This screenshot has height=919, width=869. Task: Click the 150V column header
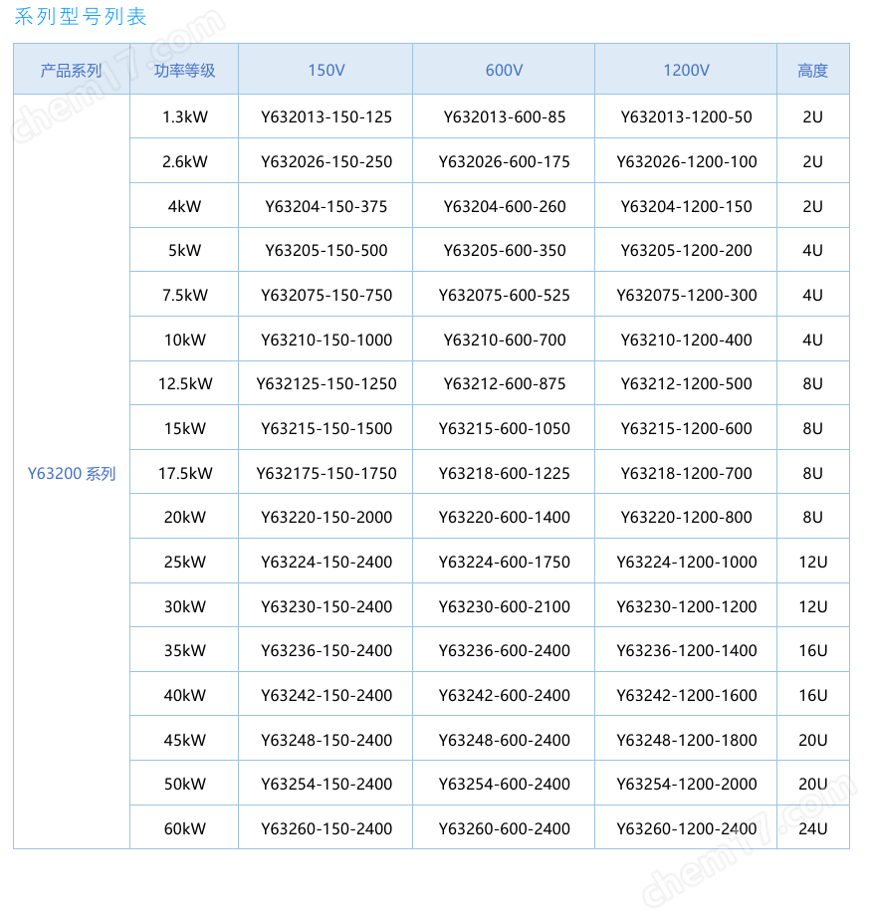click(x=326, y=71)
